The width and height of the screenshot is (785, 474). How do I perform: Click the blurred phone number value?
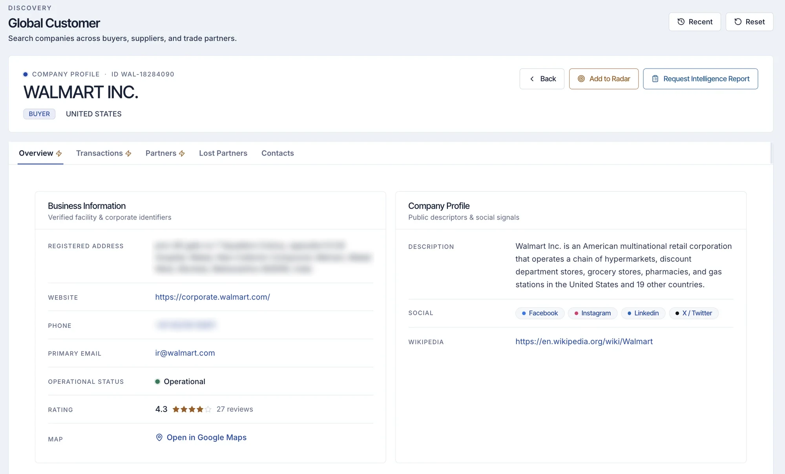click(x=186, y=325)
